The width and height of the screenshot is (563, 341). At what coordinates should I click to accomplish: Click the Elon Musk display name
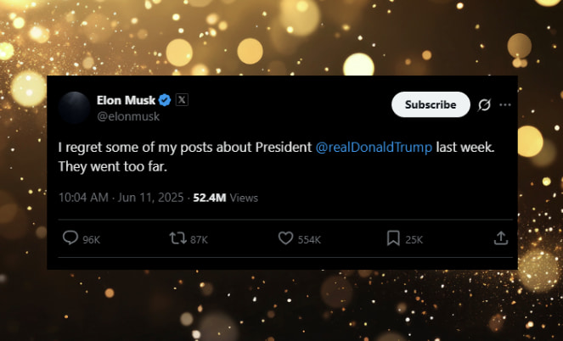click(126, 100)
